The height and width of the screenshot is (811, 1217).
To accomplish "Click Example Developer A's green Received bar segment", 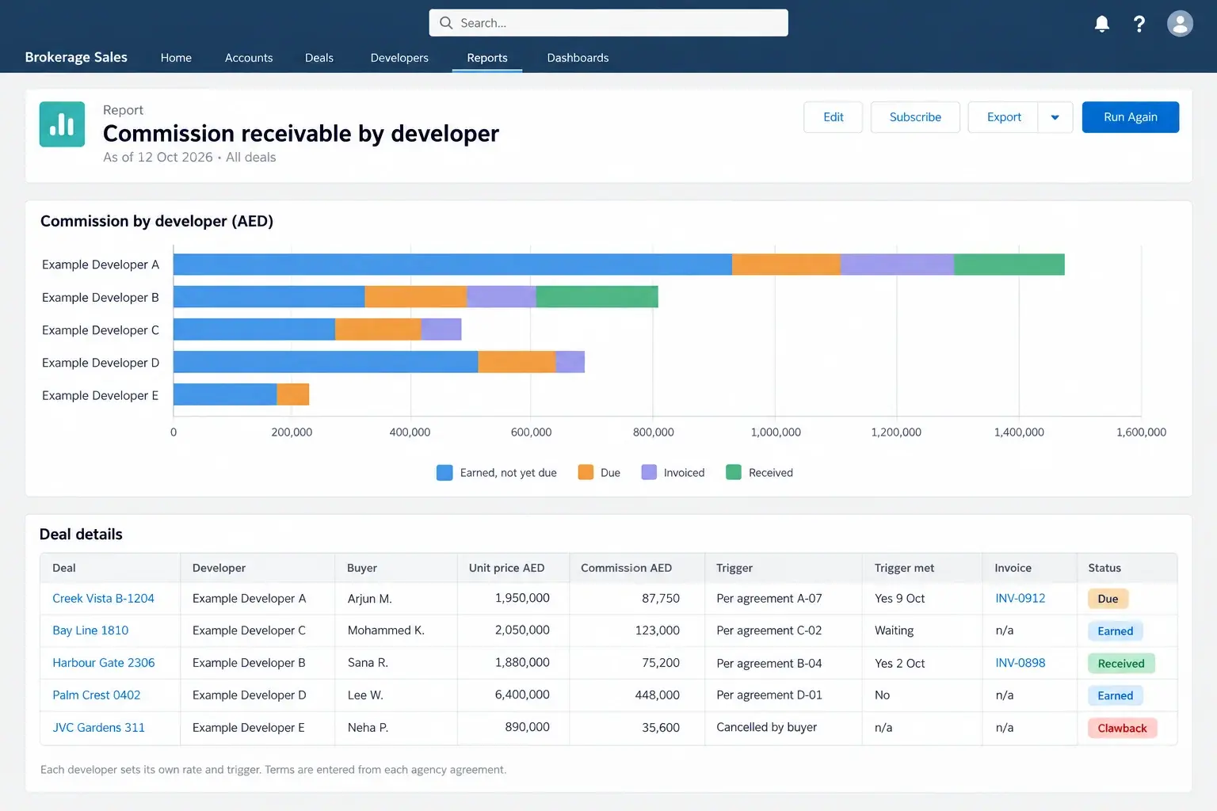I will click(1009, 265).
